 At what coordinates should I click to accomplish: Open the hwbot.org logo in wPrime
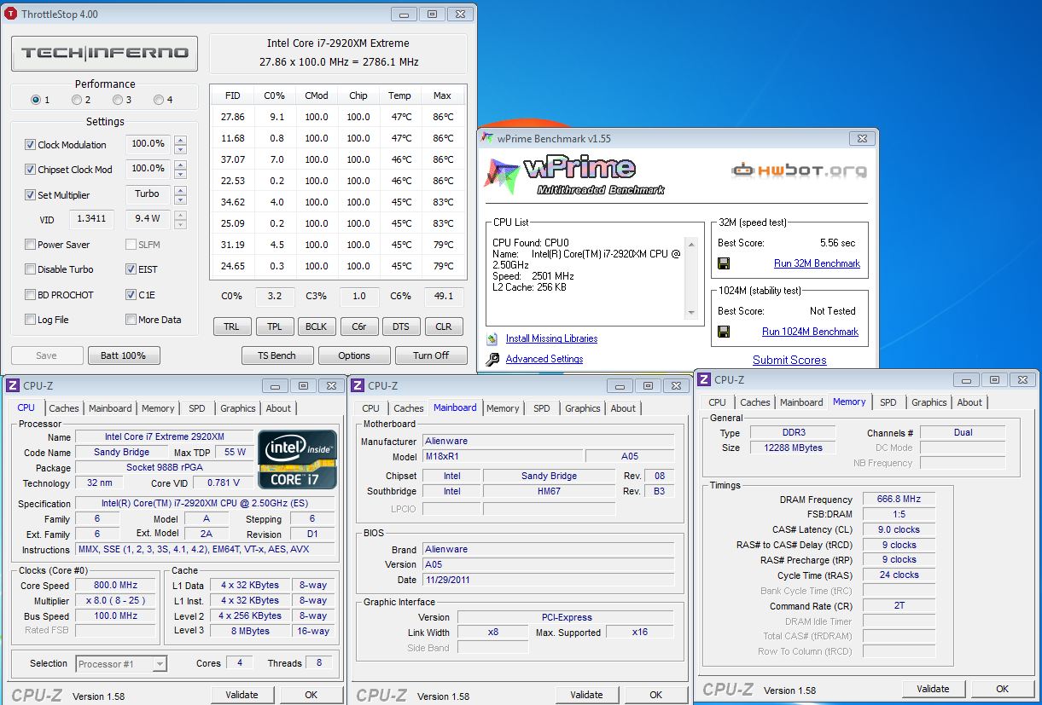[x=799, y=170]
